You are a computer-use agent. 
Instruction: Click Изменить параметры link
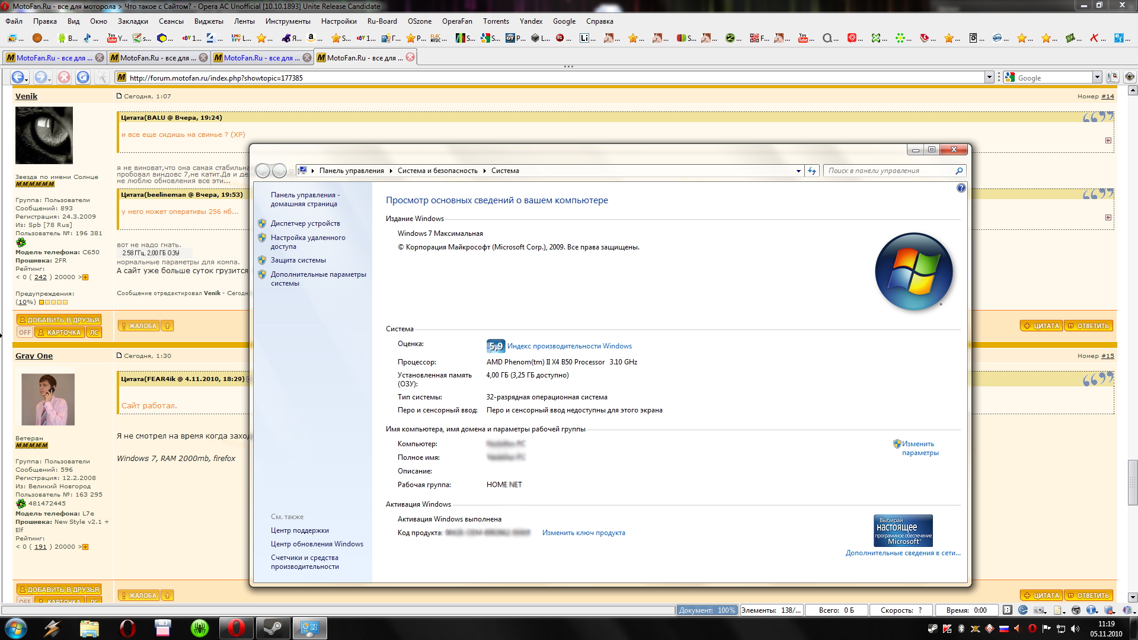pos(920,448)
